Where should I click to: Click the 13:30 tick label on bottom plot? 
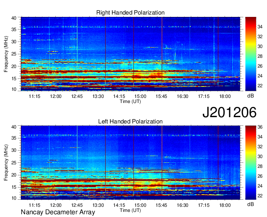tap(98, 205)
